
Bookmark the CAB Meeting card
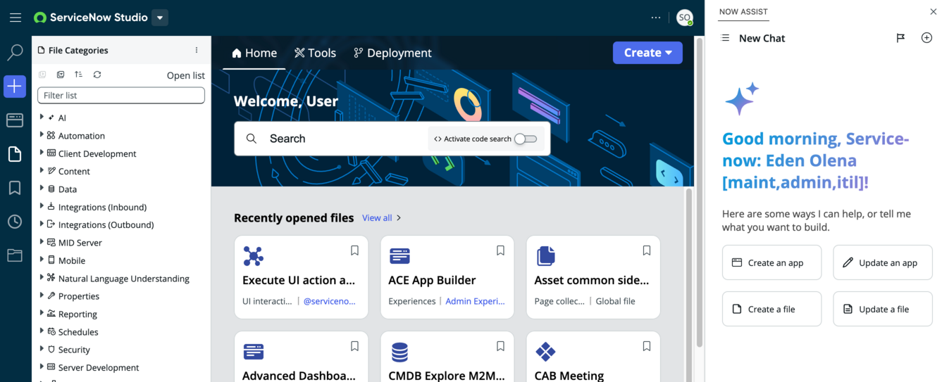[x=646, y=346]
